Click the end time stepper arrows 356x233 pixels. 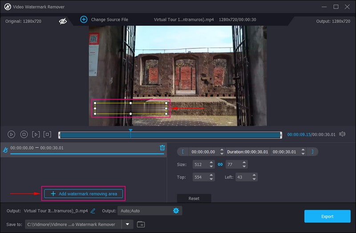303,152
